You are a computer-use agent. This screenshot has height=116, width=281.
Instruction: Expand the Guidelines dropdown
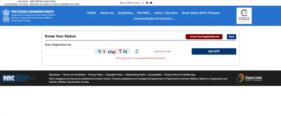coord(126,13)
